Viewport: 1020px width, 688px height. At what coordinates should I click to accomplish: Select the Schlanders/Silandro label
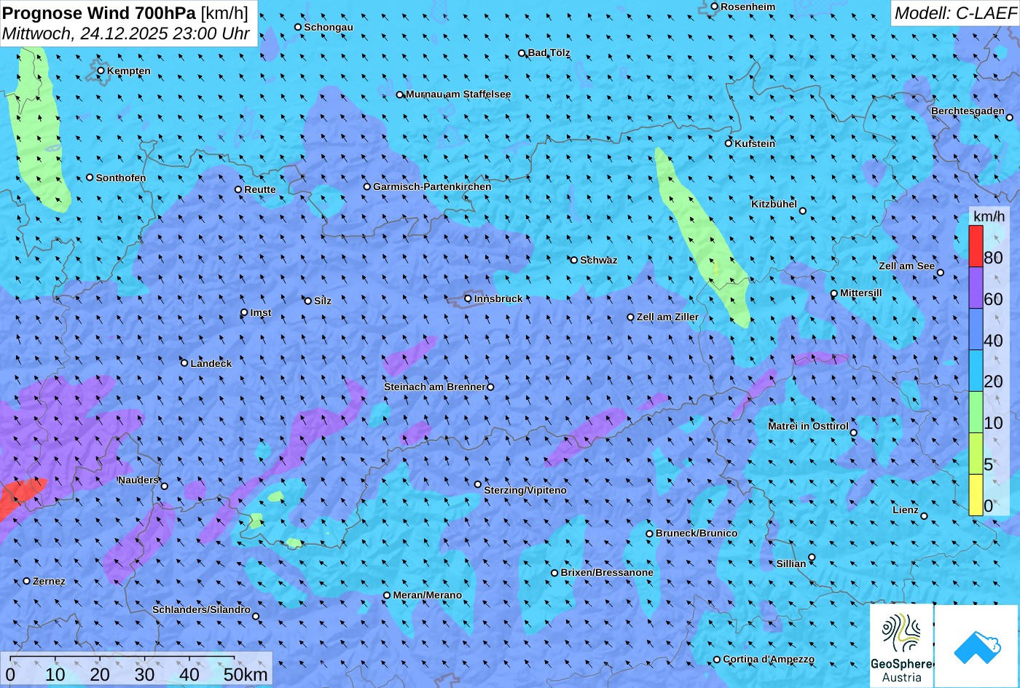coord(201,609)
